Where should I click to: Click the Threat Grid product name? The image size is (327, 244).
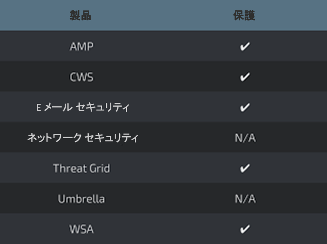pyautogui.click(x=81, y=169)
